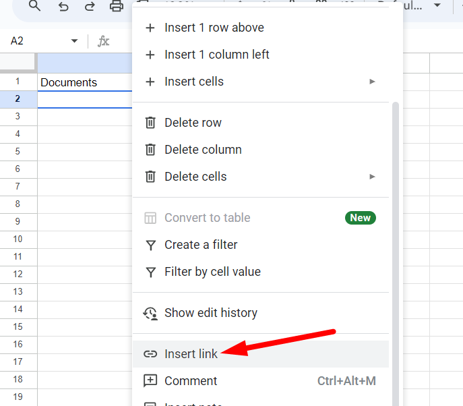Choose Insert 1 column left
The image size is (463, 406).
216,55
